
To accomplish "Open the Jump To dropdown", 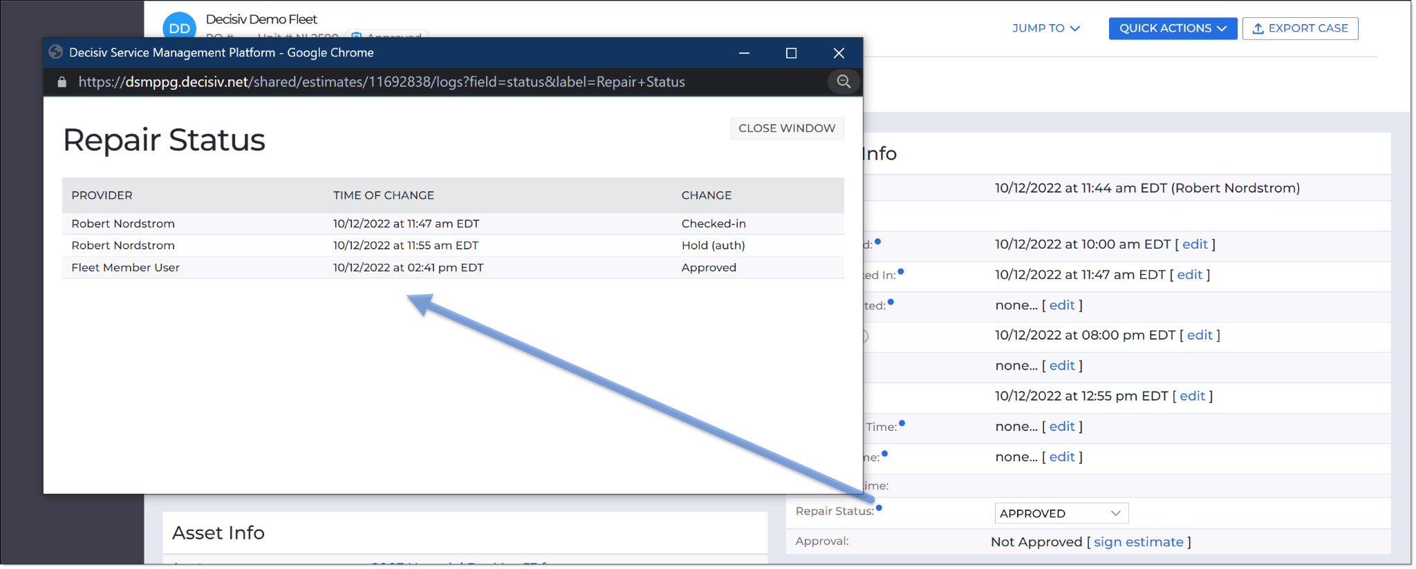I will point(1046,28).
